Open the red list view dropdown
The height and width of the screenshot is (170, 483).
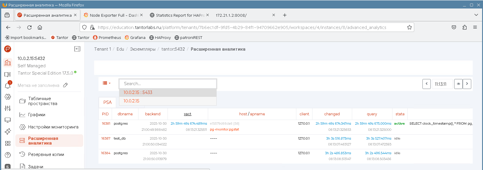[x=106, y=83]
